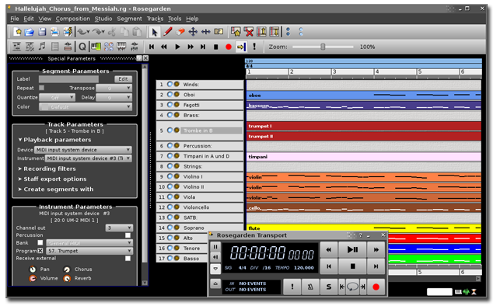Toggle the Bank checkbox
The height and width of the screenshot is (306, 493).
(40, 242)
